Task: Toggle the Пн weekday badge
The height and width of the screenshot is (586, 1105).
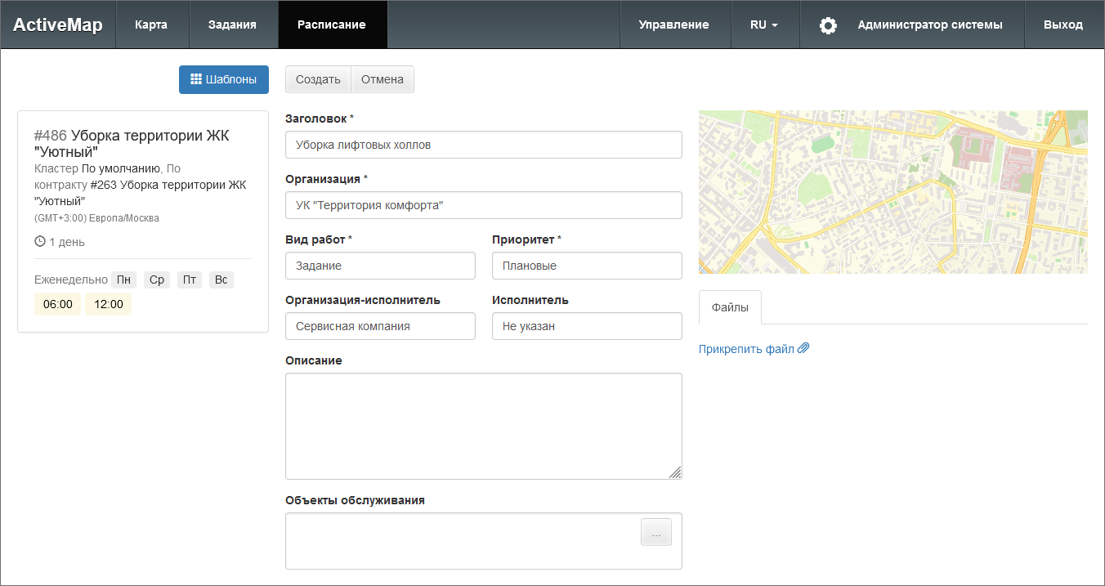Action: (123, 280)
